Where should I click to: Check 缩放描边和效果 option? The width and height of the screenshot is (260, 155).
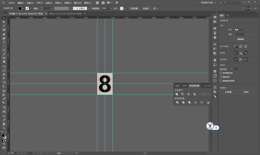point(221,81)
